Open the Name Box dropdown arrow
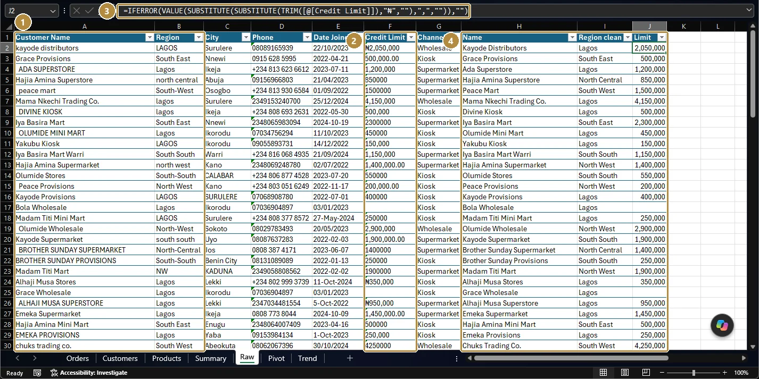Image resolution: width=759 pixels, height=379 pixels. click(53, 11)
